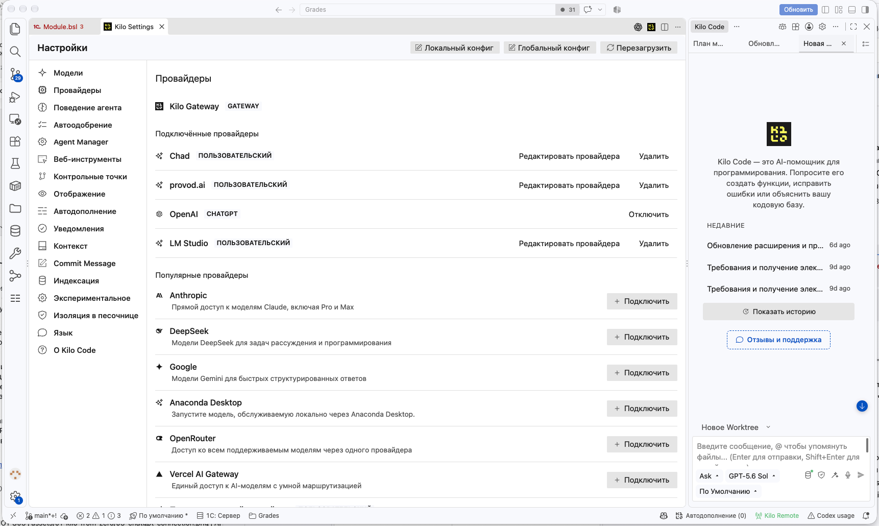Viewport: 879px width, 526px height.
Task: Delete the Chad provider
Action: [653, 156]
